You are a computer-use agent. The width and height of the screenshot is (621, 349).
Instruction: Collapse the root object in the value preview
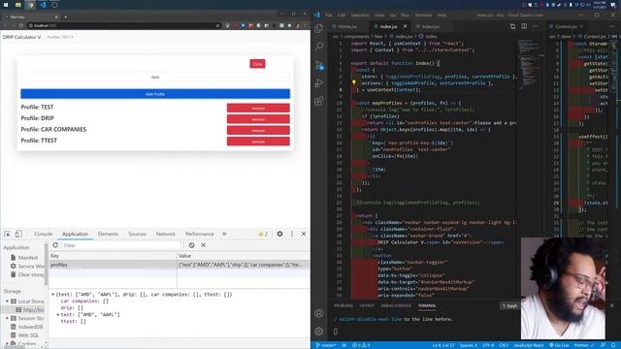click(x=52, y=295)
